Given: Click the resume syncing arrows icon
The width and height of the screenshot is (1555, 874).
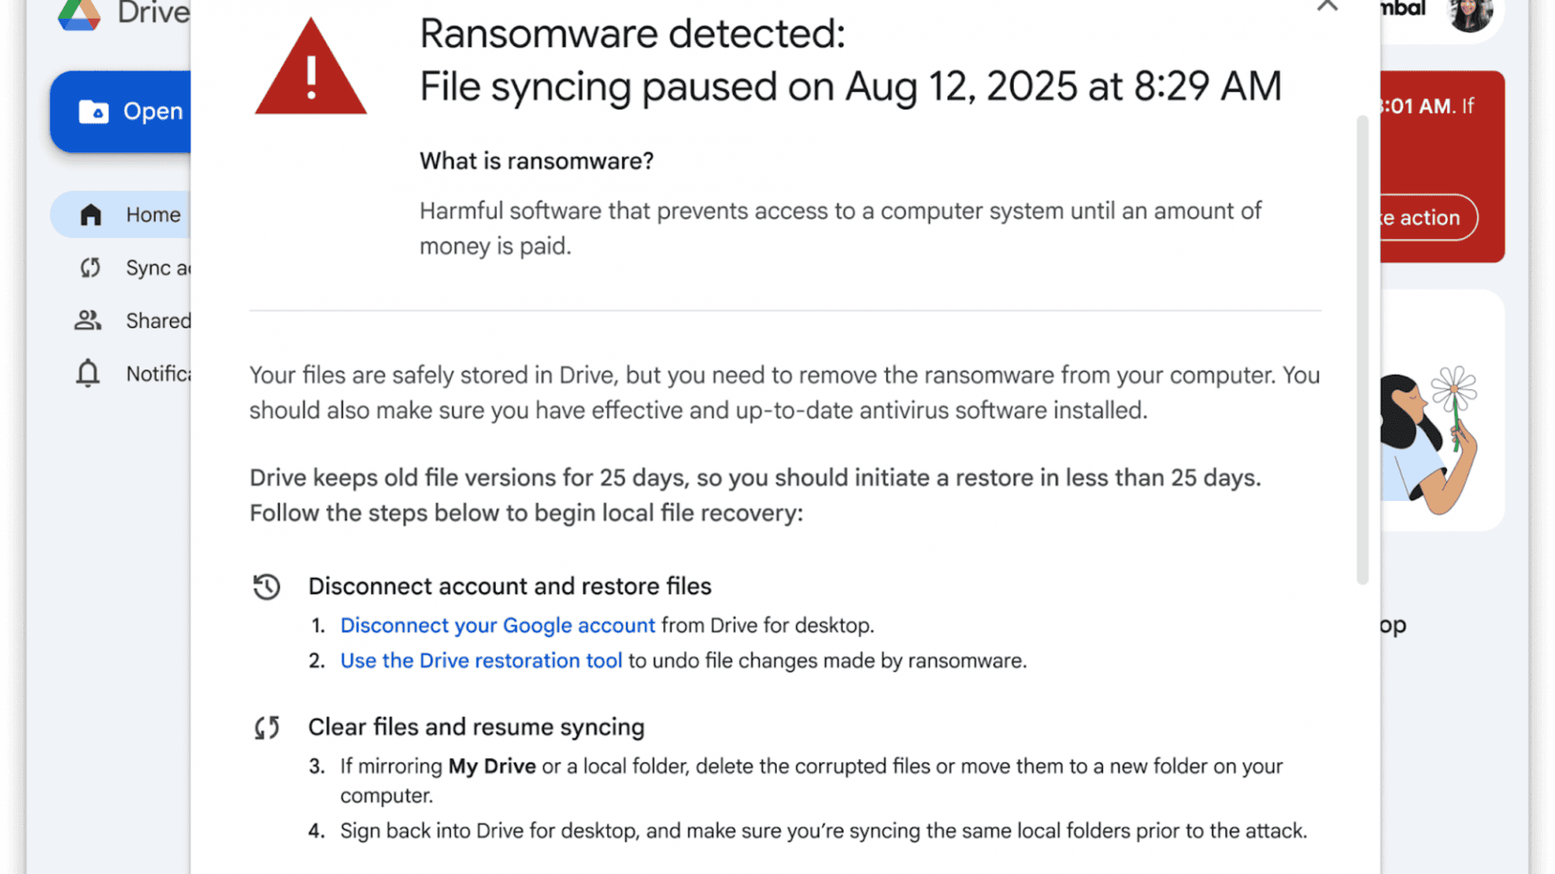Looking at the screenshot, I should (266, 728).
